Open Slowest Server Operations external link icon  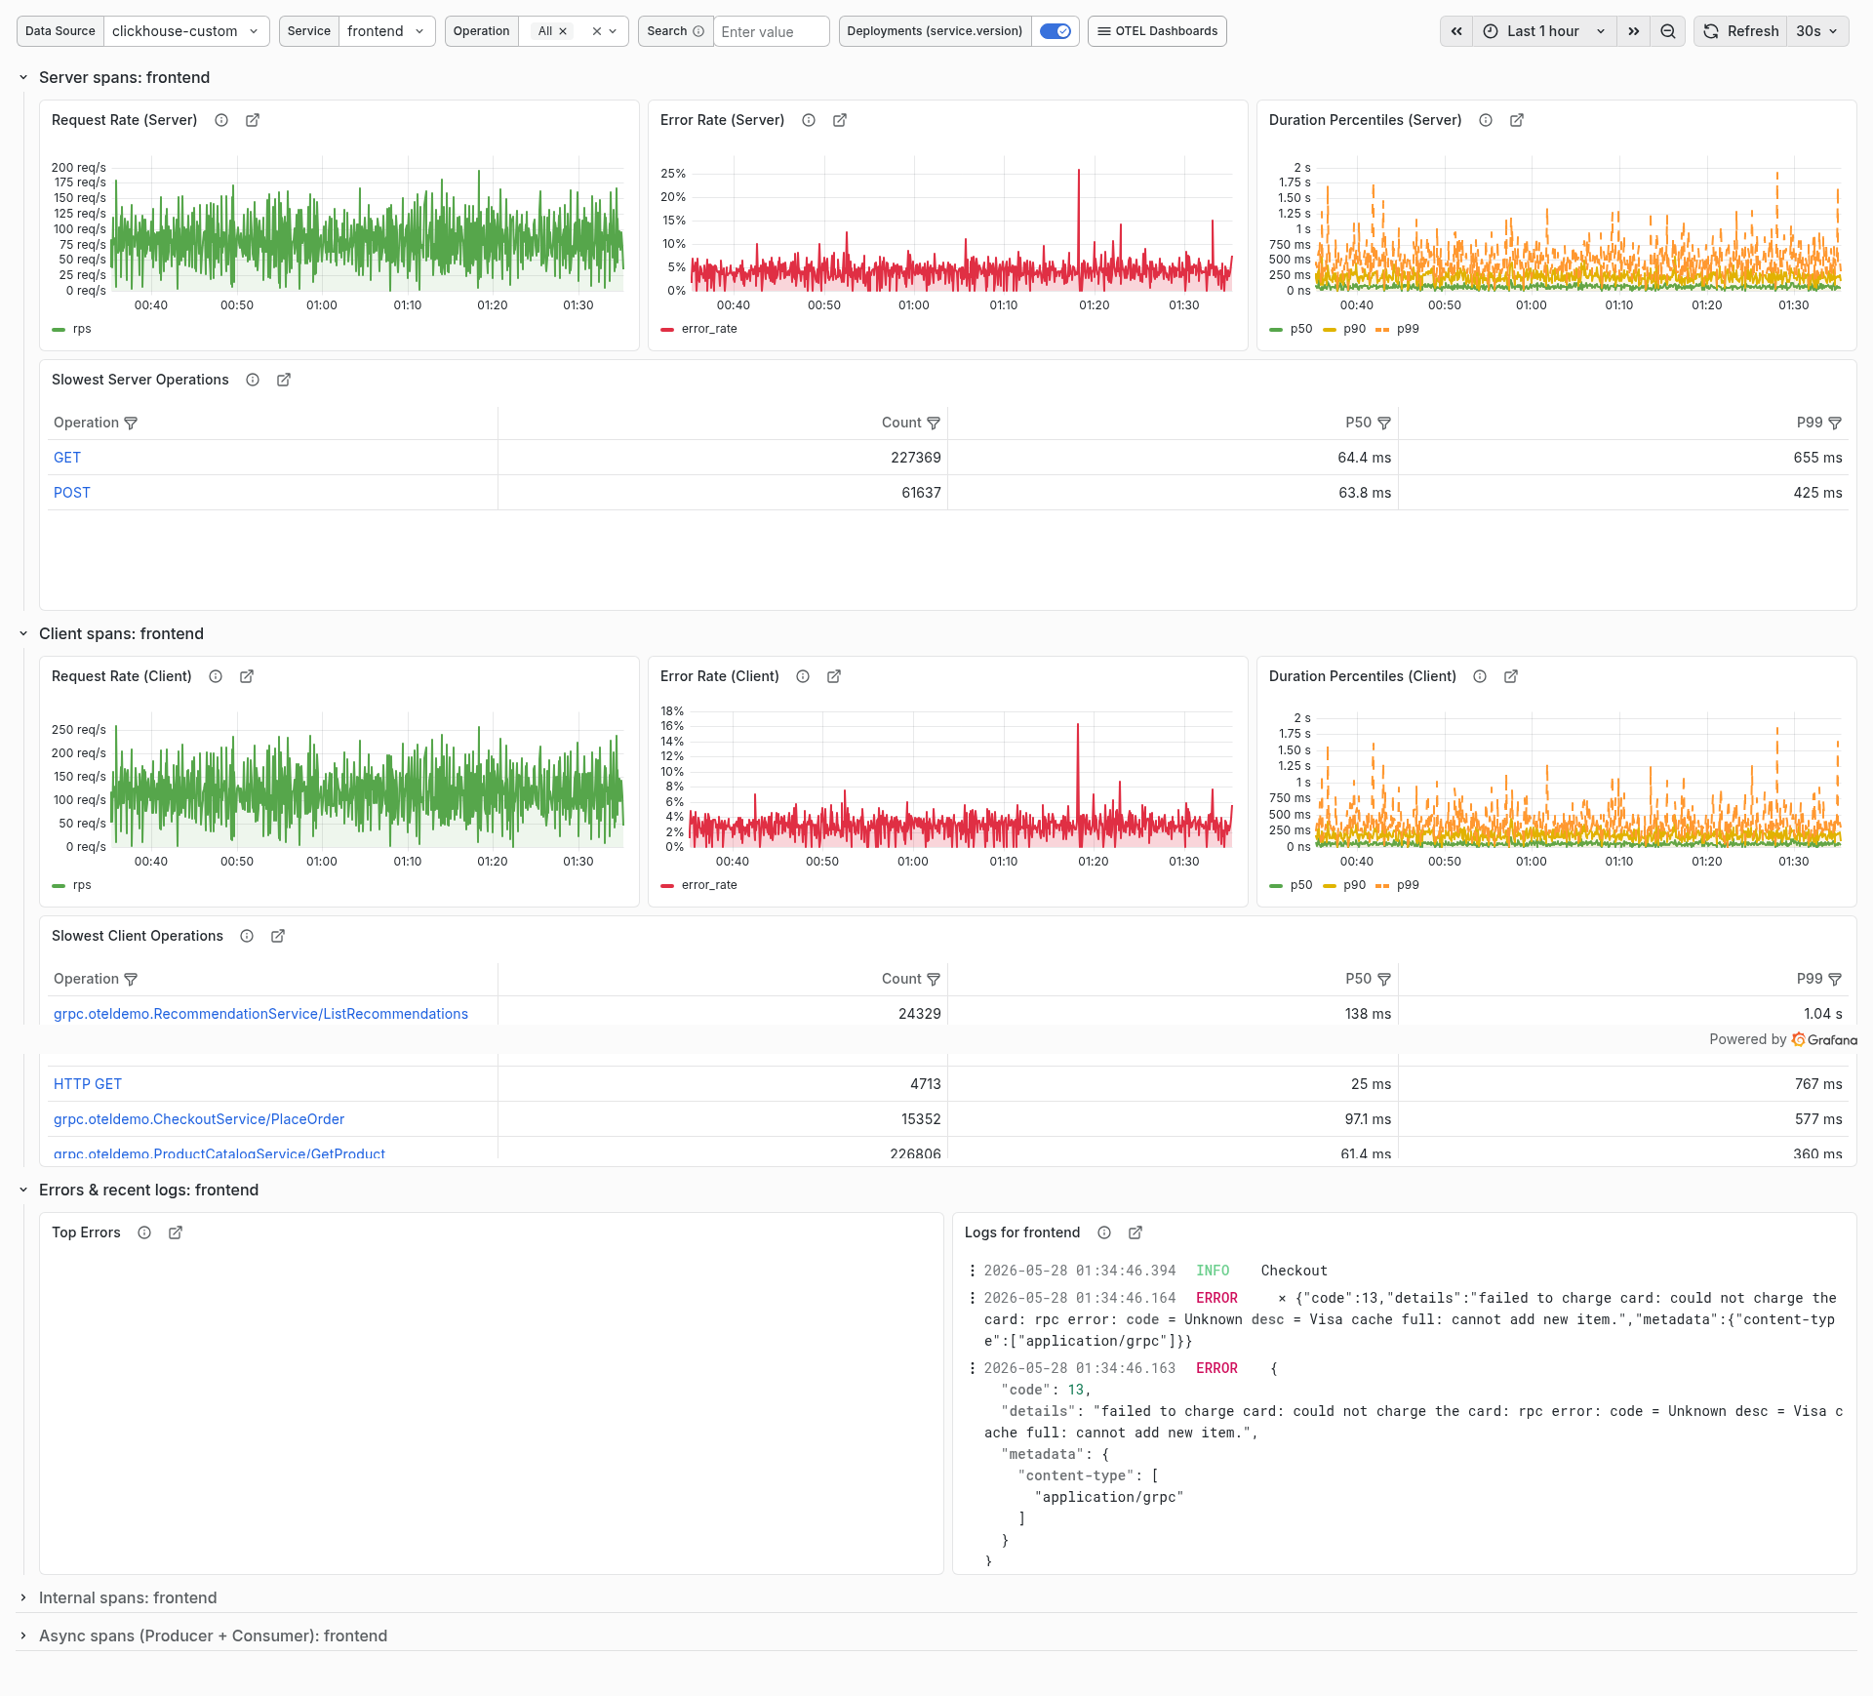(284, 380)
